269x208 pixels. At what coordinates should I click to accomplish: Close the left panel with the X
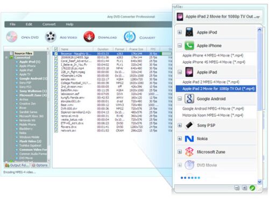pyautogui.click(x=48, y=48)
